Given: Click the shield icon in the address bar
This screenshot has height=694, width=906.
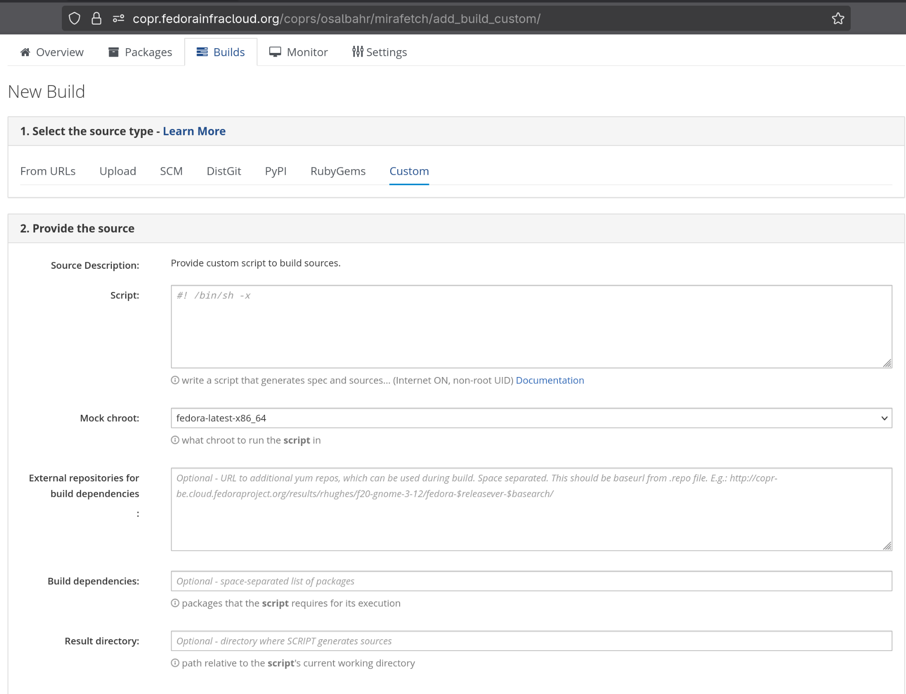Looking at the screenshot, I should point(74,18).
